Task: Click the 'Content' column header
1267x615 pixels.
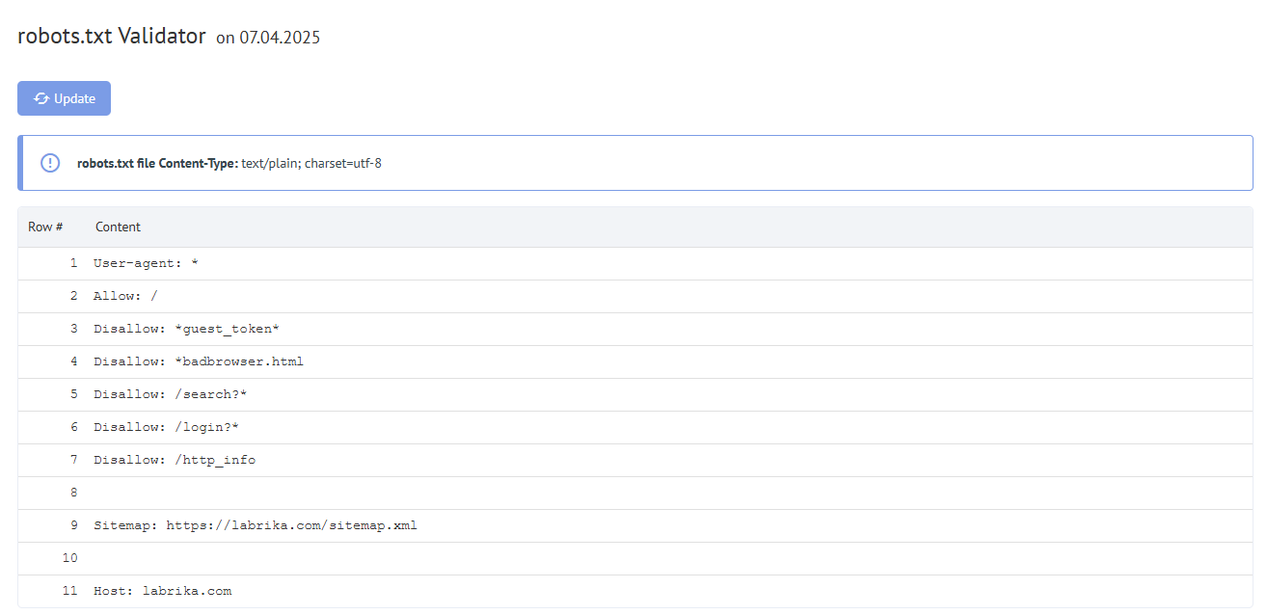Action: pos(118,227)
